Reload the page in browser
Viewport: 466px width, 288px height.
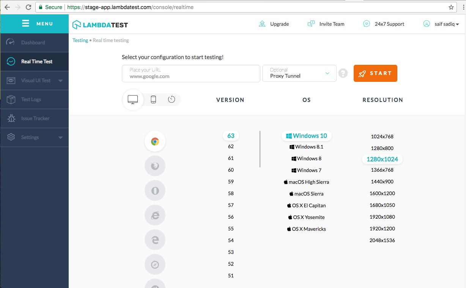click(28, 7)
